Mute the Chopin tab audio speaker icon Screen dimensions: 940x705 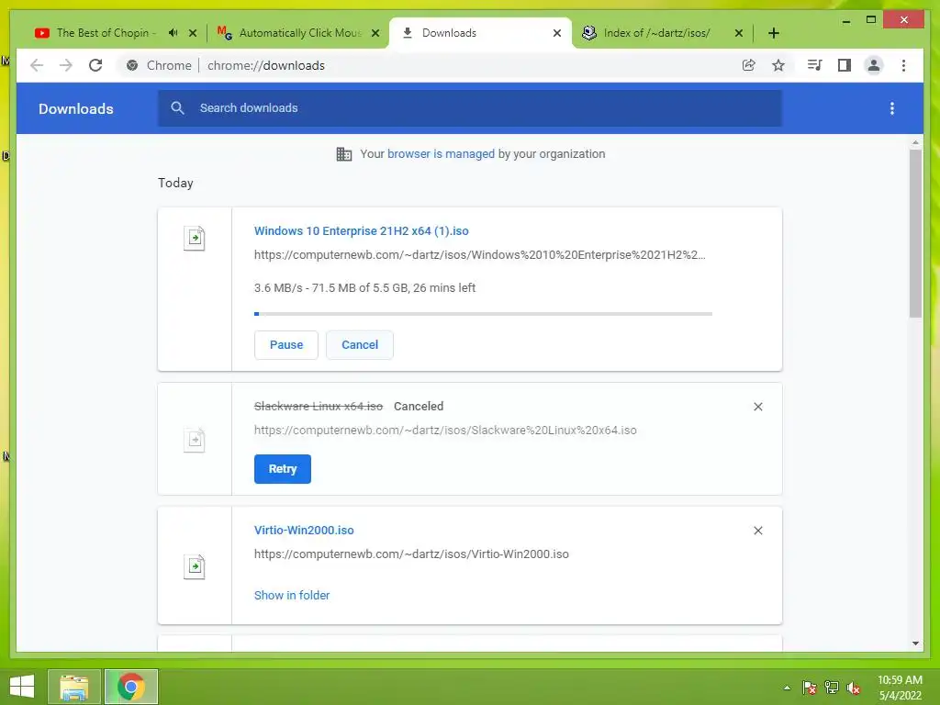pos(173,33)
